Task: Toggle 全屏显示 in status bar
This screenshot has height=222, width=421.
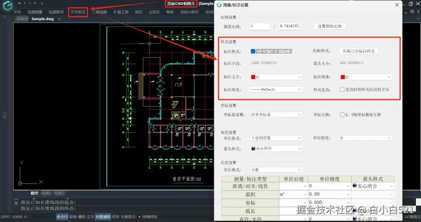Action: point(128,217)
